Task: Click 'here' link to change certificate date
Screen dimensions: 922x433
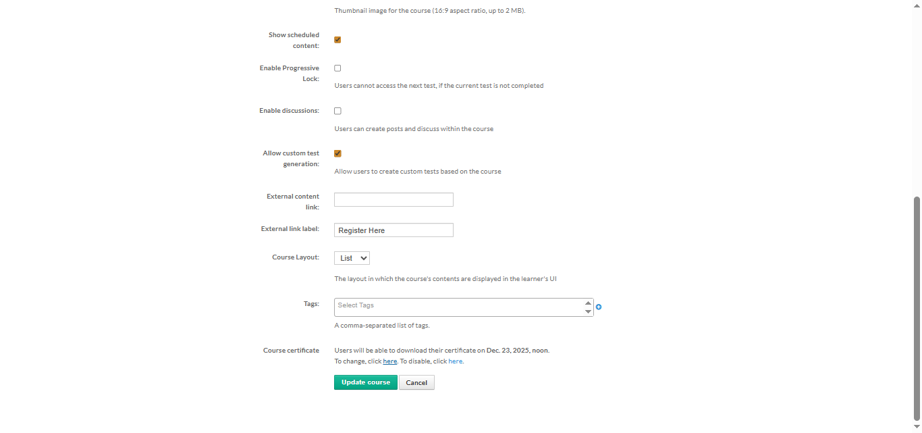Action: click(x=390, y=361)
